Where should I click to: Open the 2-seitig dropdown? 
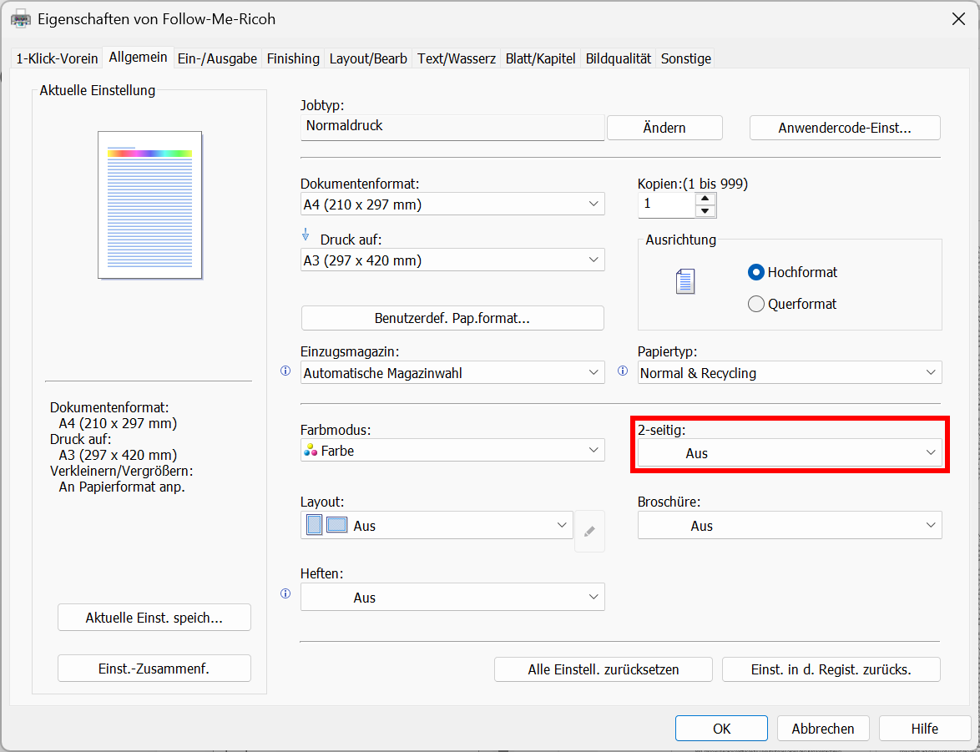coord(790,453)
